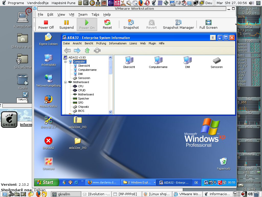The height and width of the screenshot is (197, 262).
Task: Switch to RP-PPPoE window in GNOME panel
Action: [x=127, y=194]
